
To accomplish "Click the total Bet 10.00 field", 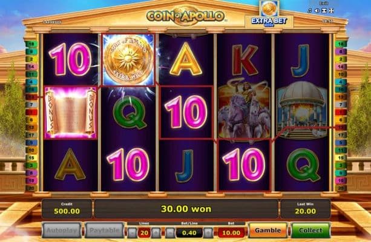I will tap(231, 233).
